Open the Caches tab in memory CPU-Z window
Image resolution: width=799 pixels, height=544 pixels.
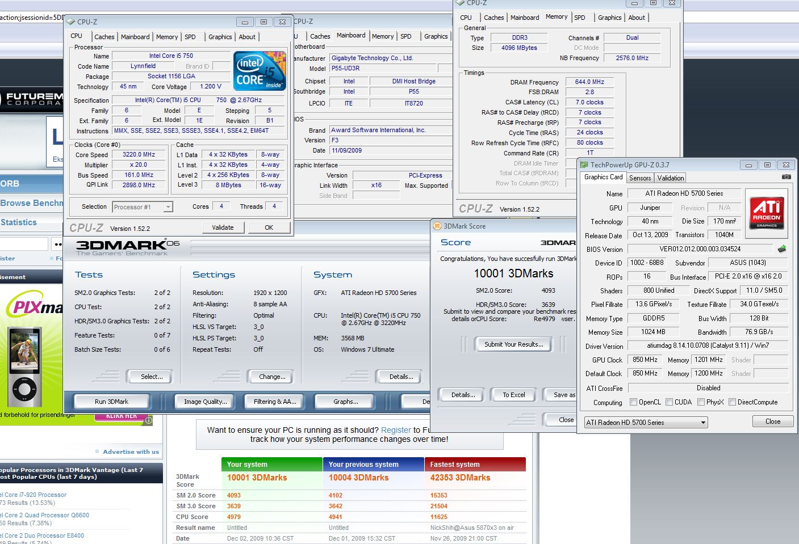pyautogui.click(x=494, y=18)
